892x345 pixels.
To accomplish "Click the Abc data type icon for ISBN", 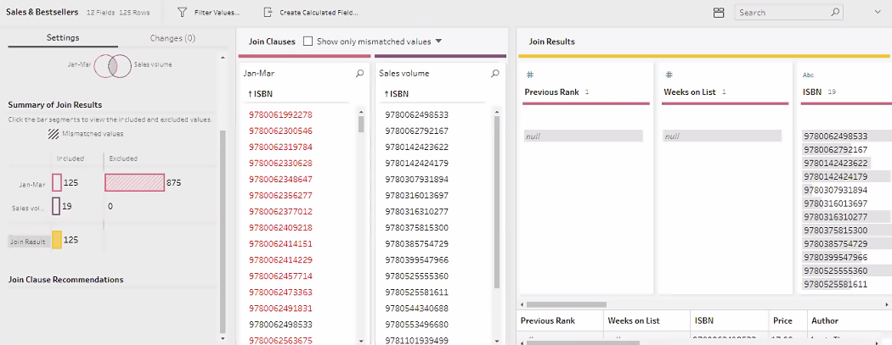I will pyautogui.click(x=808, y=75).
